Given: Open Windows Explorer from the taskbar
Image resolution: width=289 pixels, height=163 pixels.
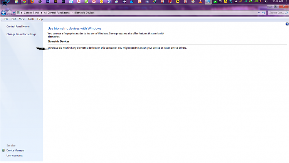Looking at the screenshot, I should point(17,2).
